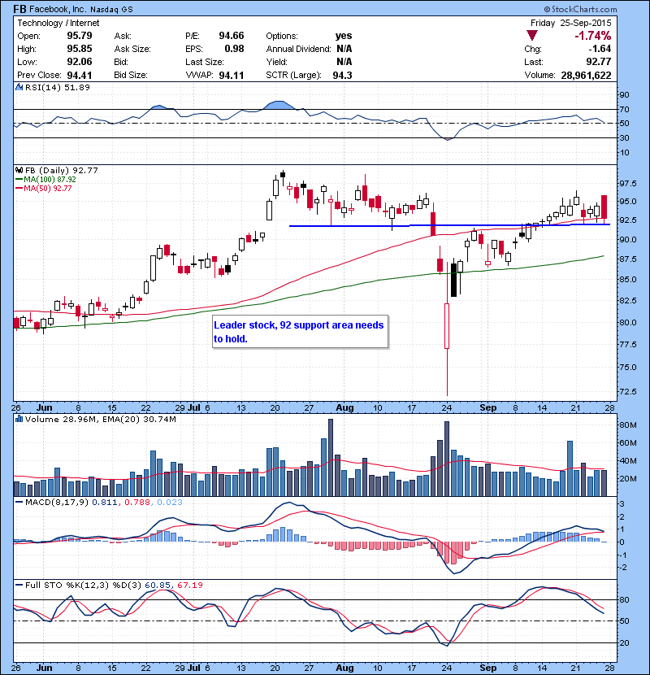Click the P/E value 94.66

pos(231,36)
